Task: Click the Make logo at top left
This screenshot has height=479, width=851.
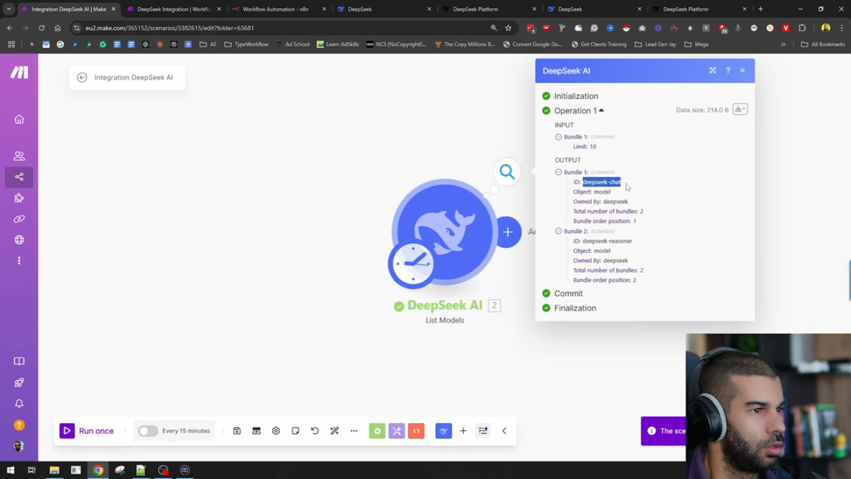Action: coord(19,72)
